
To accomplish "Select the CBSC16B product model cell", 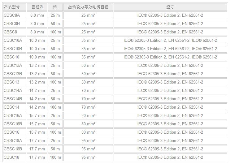I will pos(13,124).
